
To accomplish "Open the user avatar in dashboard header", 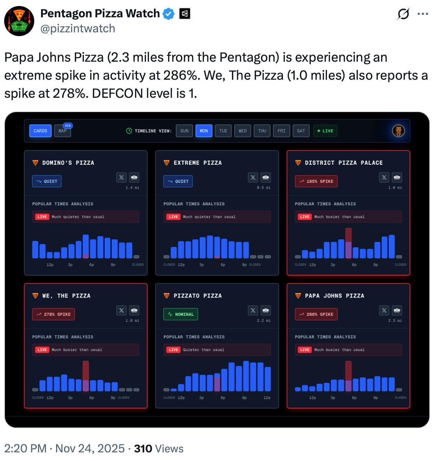I will pos(398,131).
